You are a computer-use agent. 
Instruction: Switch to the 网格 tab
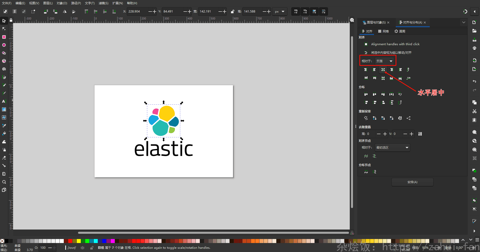383,31
